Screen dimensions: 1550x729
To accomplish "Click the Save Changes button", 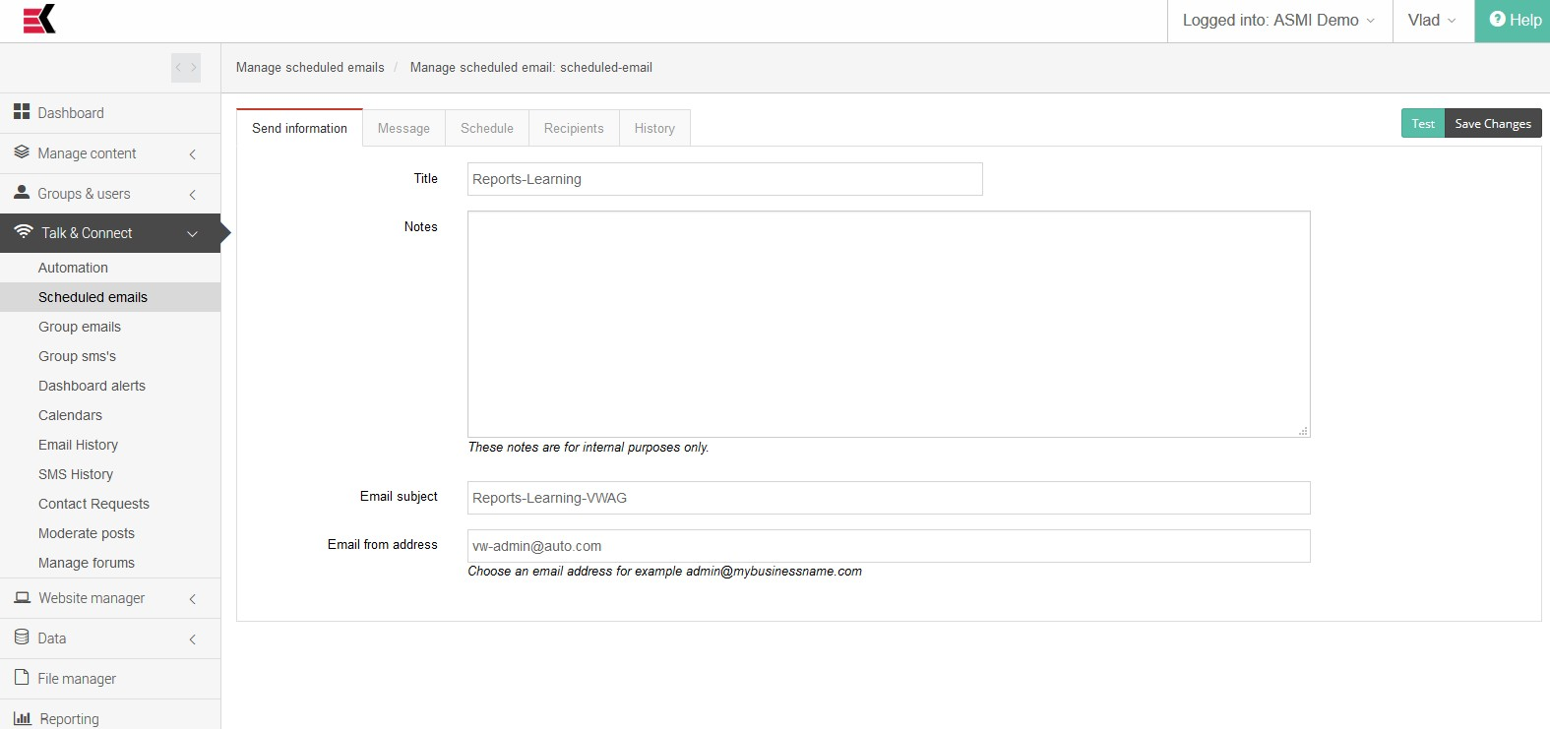I will (x=1493, y=123).
